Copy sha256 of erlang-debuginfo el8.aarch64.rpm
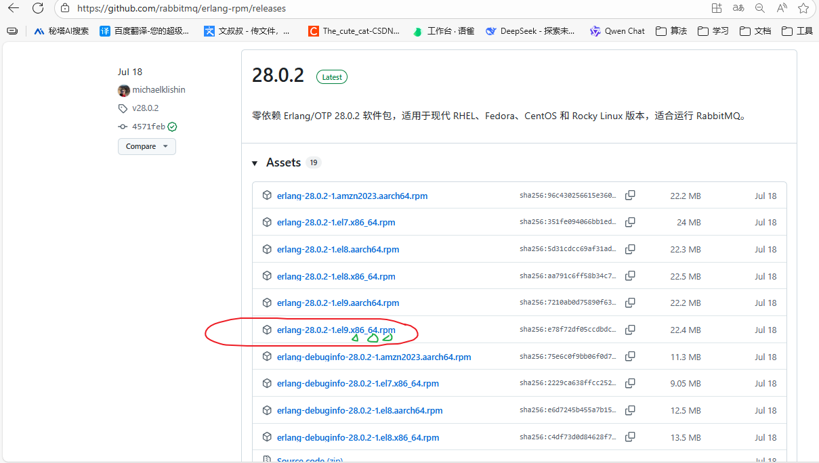819x463 pixels. point(630,410)
